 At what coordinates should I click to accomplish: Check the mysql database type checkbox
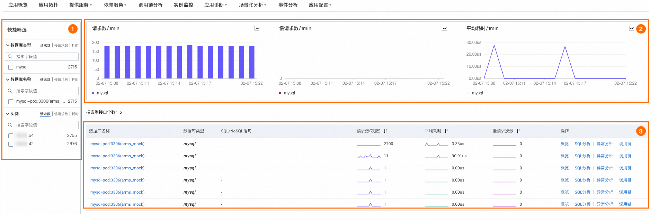click(x=11, y=67)
